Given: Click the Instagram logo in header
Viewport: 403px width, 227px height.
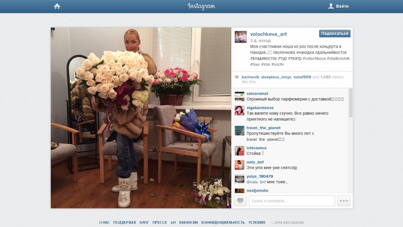Looking at the screenshot, I should [x=201, y=6].
